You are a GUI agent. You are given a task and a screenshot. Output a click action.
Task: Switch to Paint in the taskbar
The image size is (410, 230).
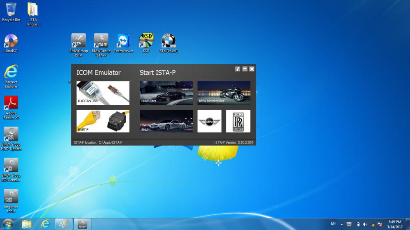click(x=64, y=224)
